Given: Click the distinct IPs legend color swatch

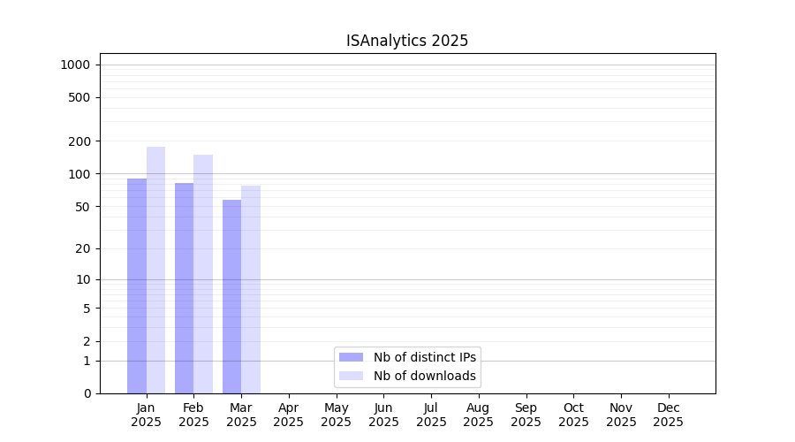Looking at the screenshot, I should (351, 357).
